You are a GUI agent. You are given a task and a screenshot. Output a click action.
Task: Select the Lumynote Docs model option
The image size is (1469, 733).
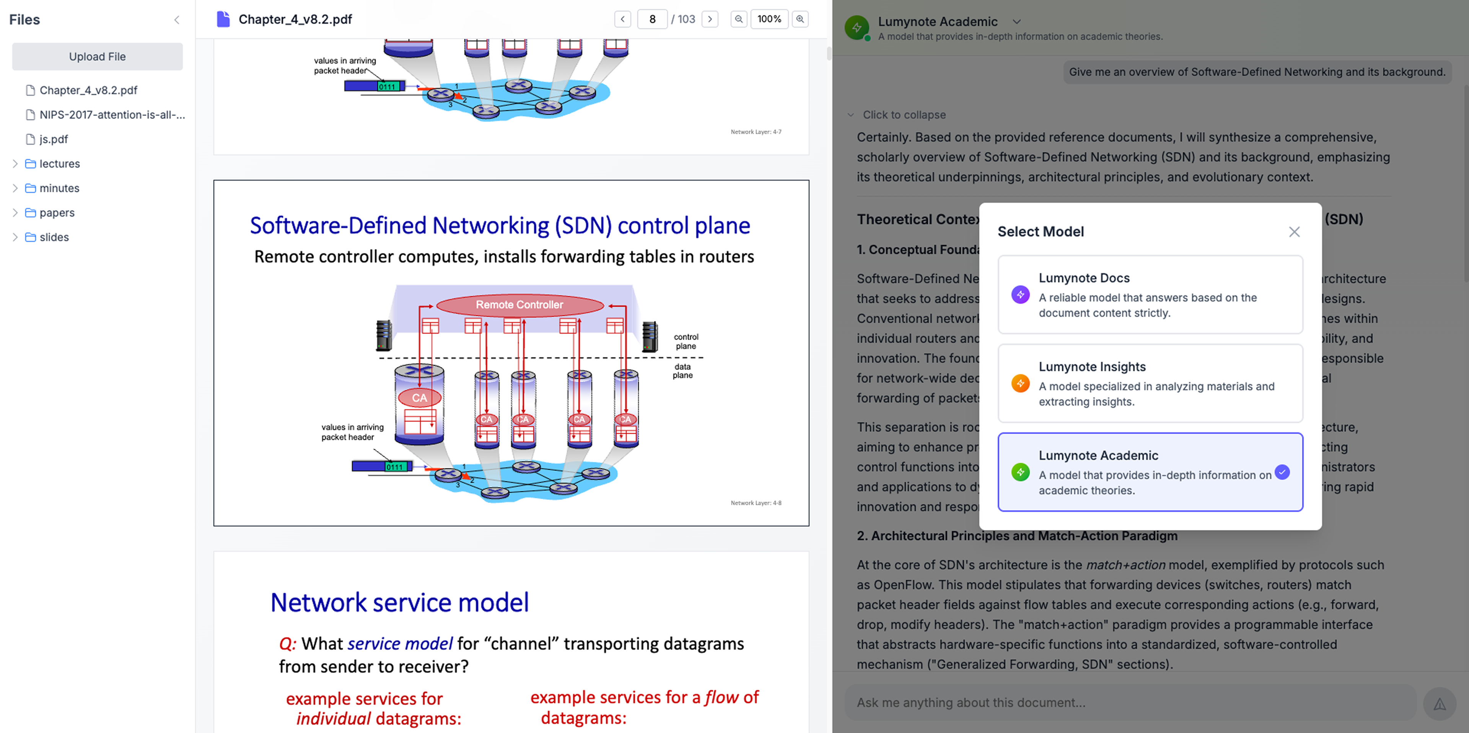tap(1150, 294)
